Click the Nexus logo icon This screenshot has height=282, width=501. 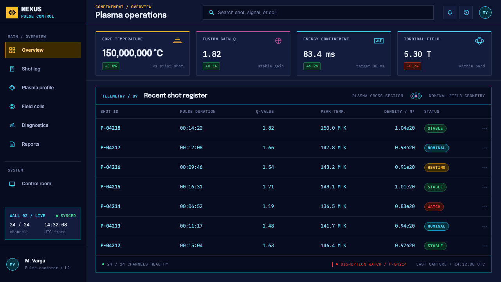pos(12,13)
